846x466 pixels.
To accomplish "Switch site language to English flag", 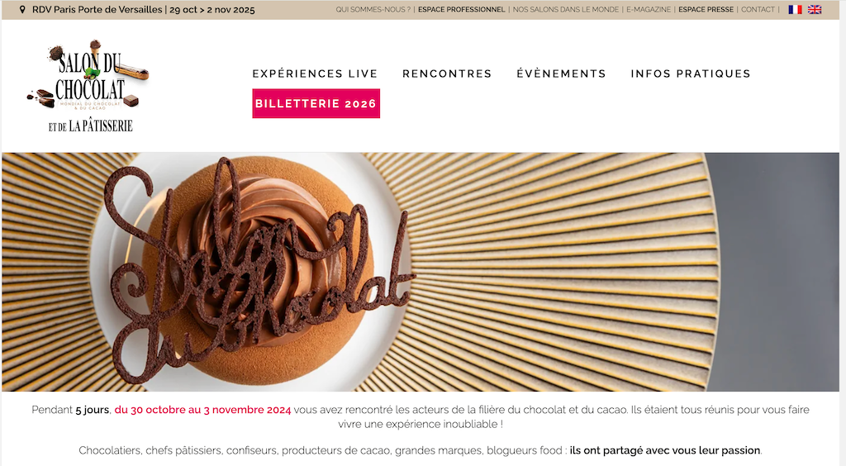I will [x=814, y=10].
